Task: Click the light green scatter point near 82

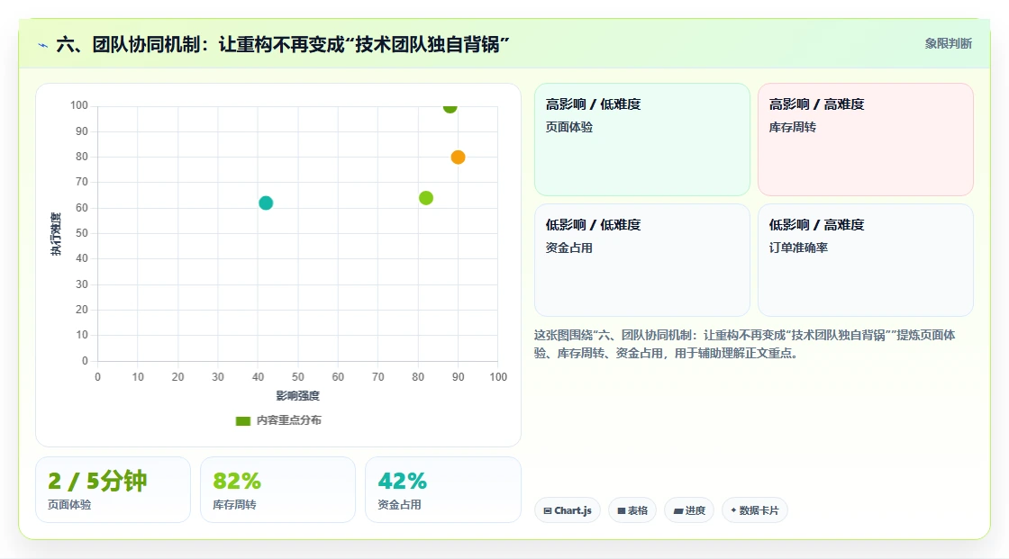Action: click(x=426, y=198)
